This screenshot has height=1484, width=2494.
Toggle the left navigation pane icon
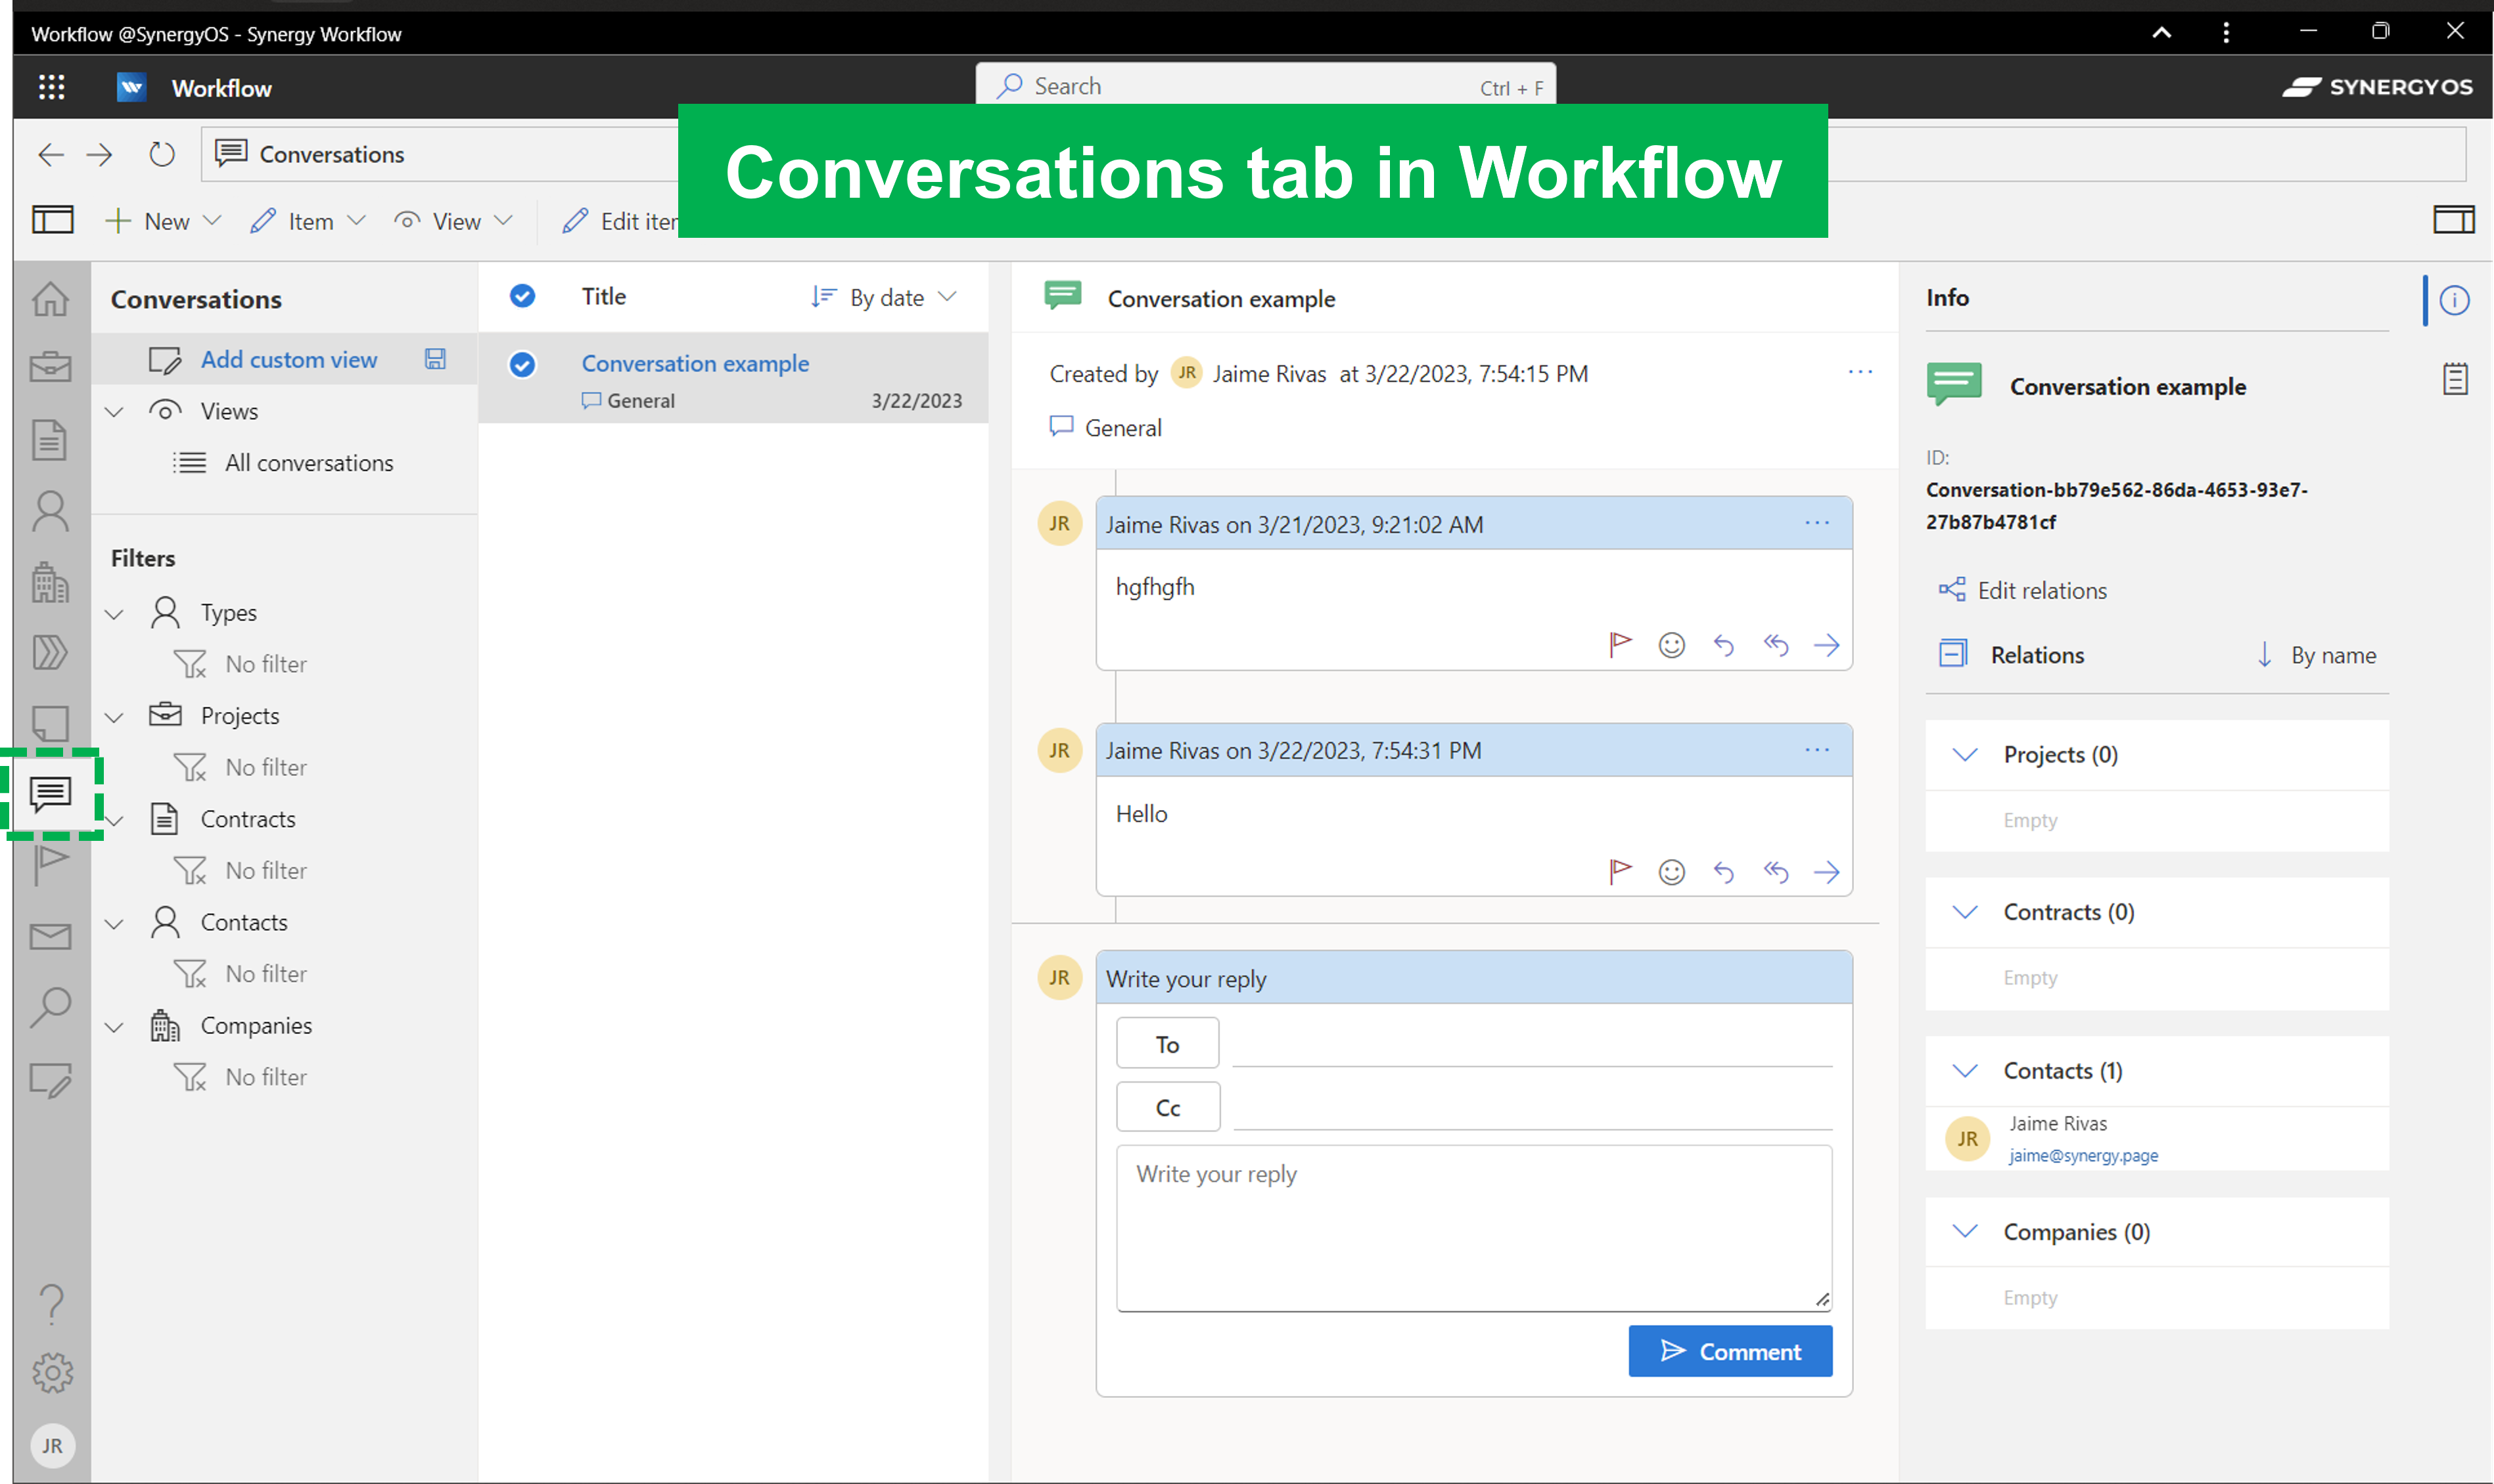tap(53, 220)
